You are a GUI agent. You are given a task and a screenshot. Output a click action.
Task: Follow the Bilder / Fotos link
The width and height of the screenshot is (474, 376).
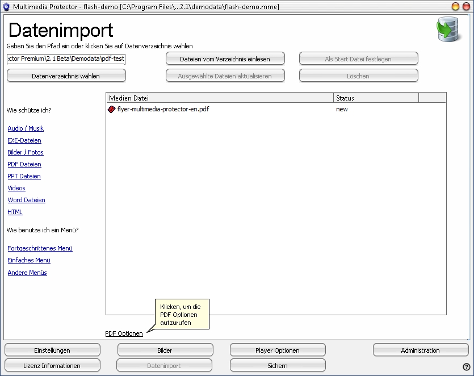click(26, 152)
